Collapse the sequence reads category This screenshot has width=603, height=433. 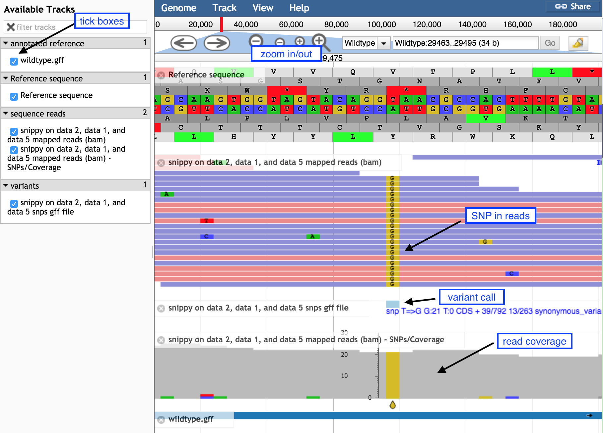point(6,114)
